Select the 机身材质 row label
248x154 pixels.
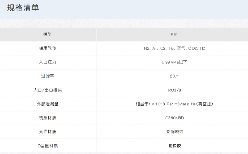click(x=47, y=118)
